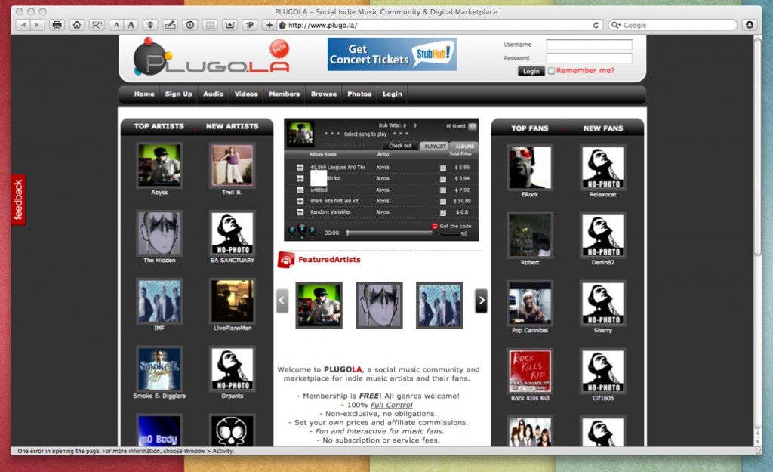Click the download tray toolbar icon
The width and height of the screenshot is (773, 472).
229,25
